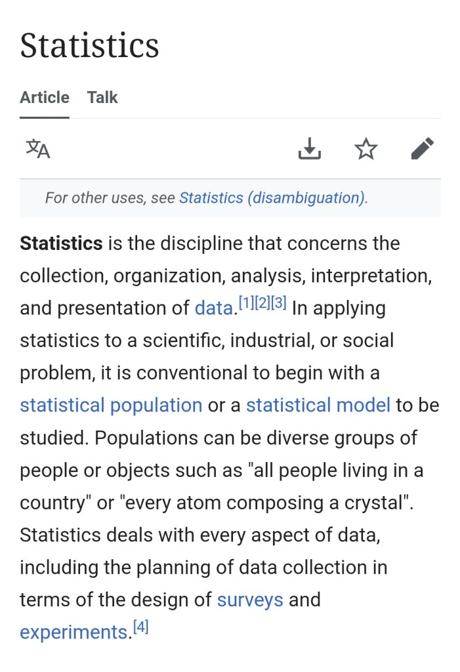
Task: Open citation reference [3]
Action: pyautogui.click(x=278, y=303)
